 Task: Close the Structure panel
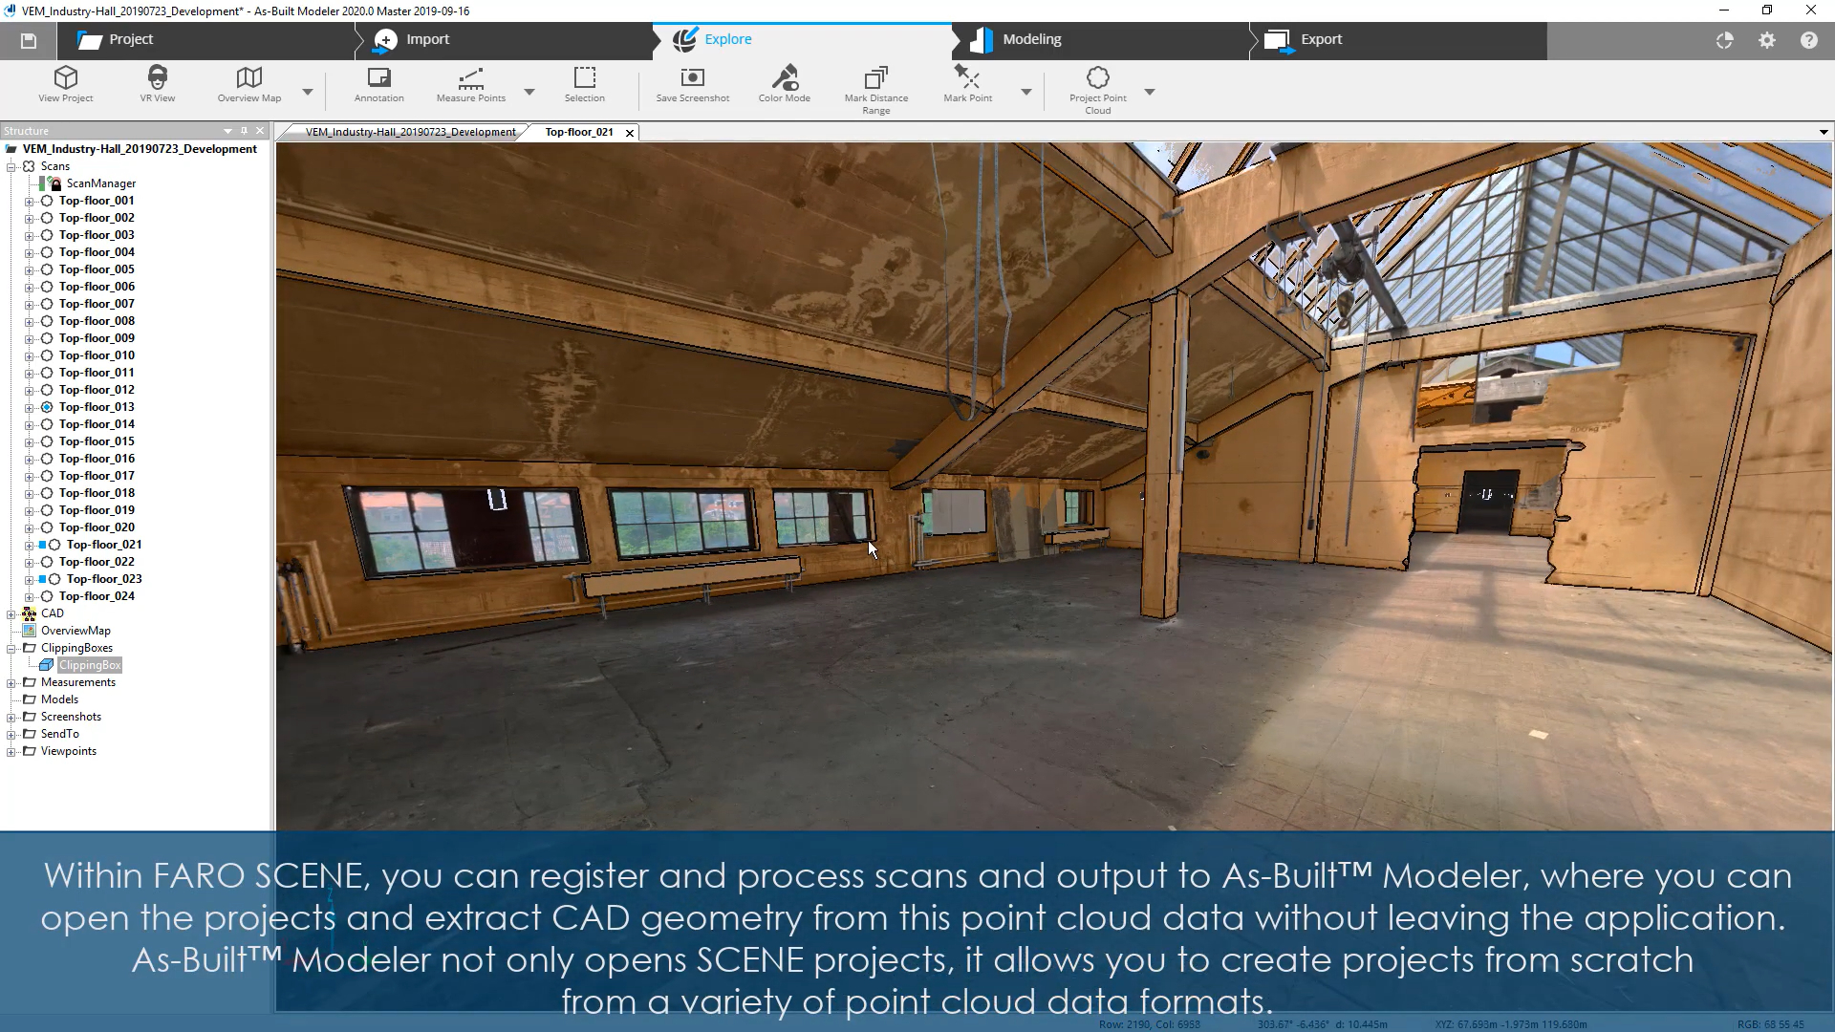point(260,131)
